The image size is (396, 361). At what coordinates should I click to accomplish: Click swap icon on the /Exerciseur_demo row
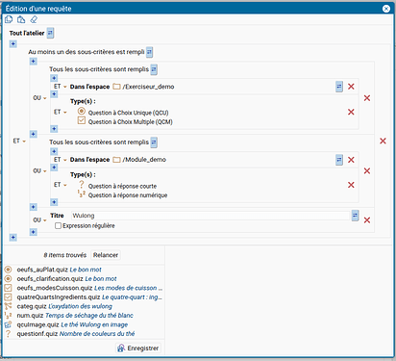pyautogui.click(x=339, y=87)
